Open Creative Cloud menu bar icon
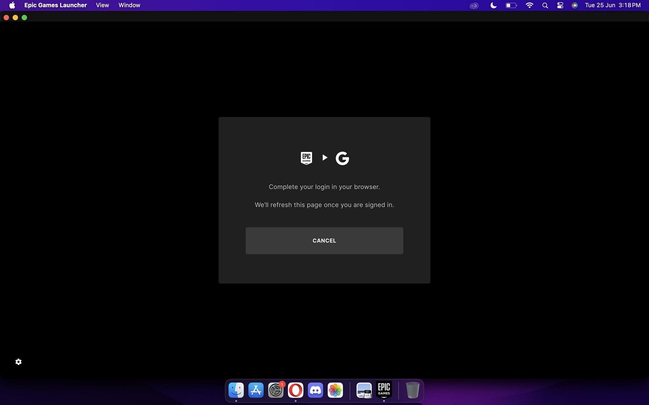This screenshot has width=649, height=405. (474, 5)
